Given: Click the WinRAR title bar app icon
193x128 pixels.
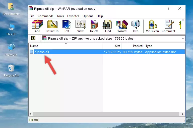Looking at the screenshot, I should [31, 9].
